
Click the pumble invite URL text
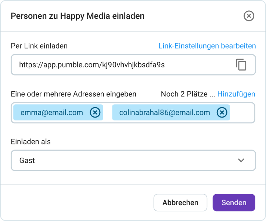pos(92,65)
